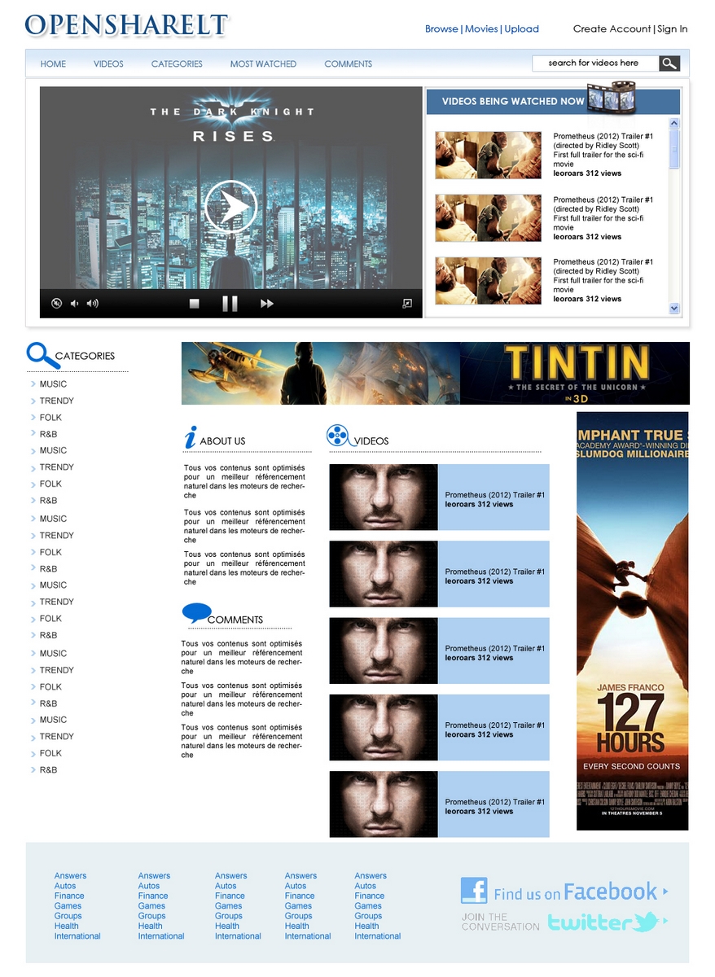Click Health in fifth footer column
This screenshot has height=977, width=715.
[x=366, y=926]
